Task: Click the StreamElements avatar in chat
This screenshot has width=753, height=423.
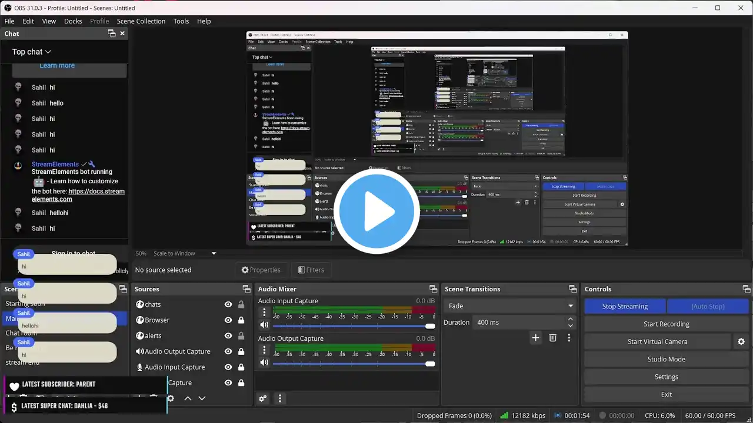Action: pyautogui.click(x=18, y=165)
